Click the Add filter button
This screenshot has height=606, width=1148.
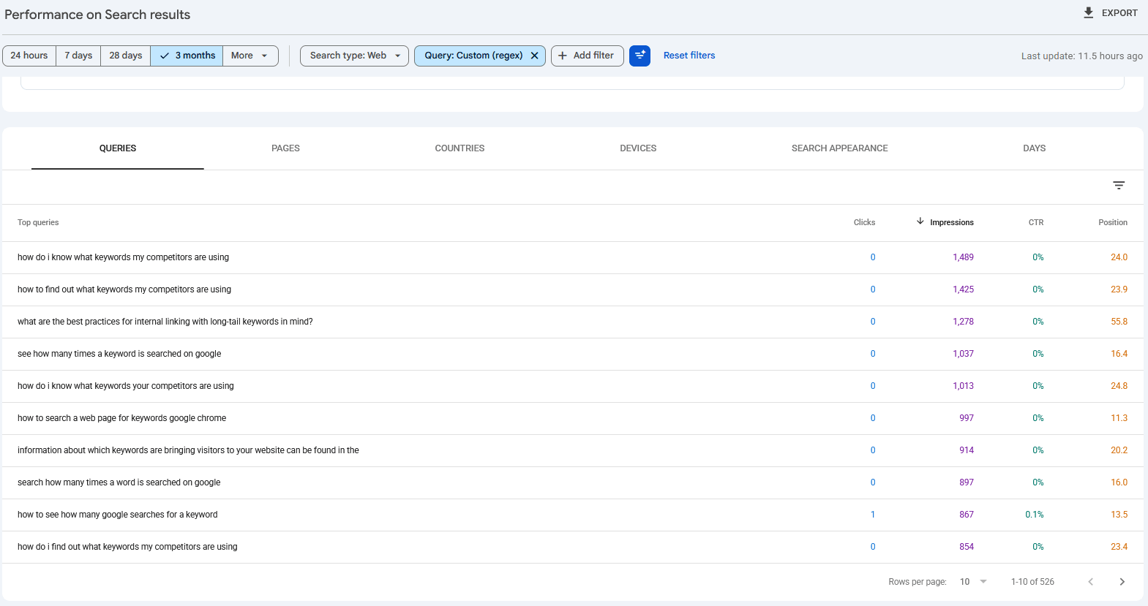(587, 56)
